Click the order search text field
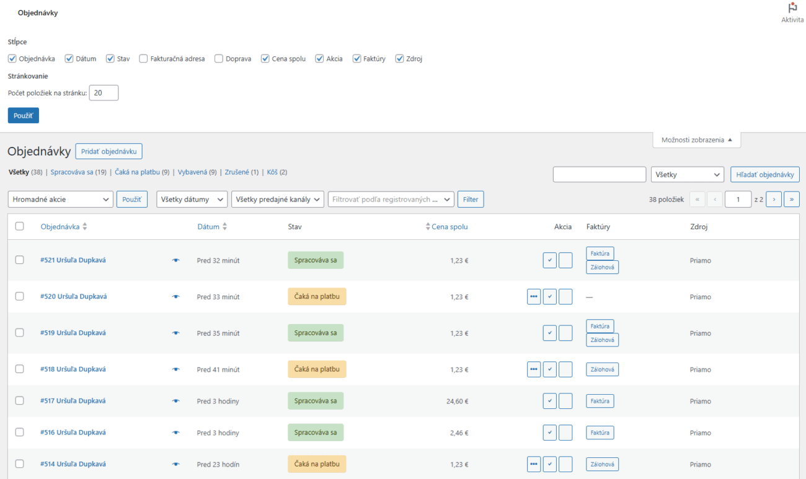Screen dimensions: 806x479 pyautogui.click(x=599, y=175)
